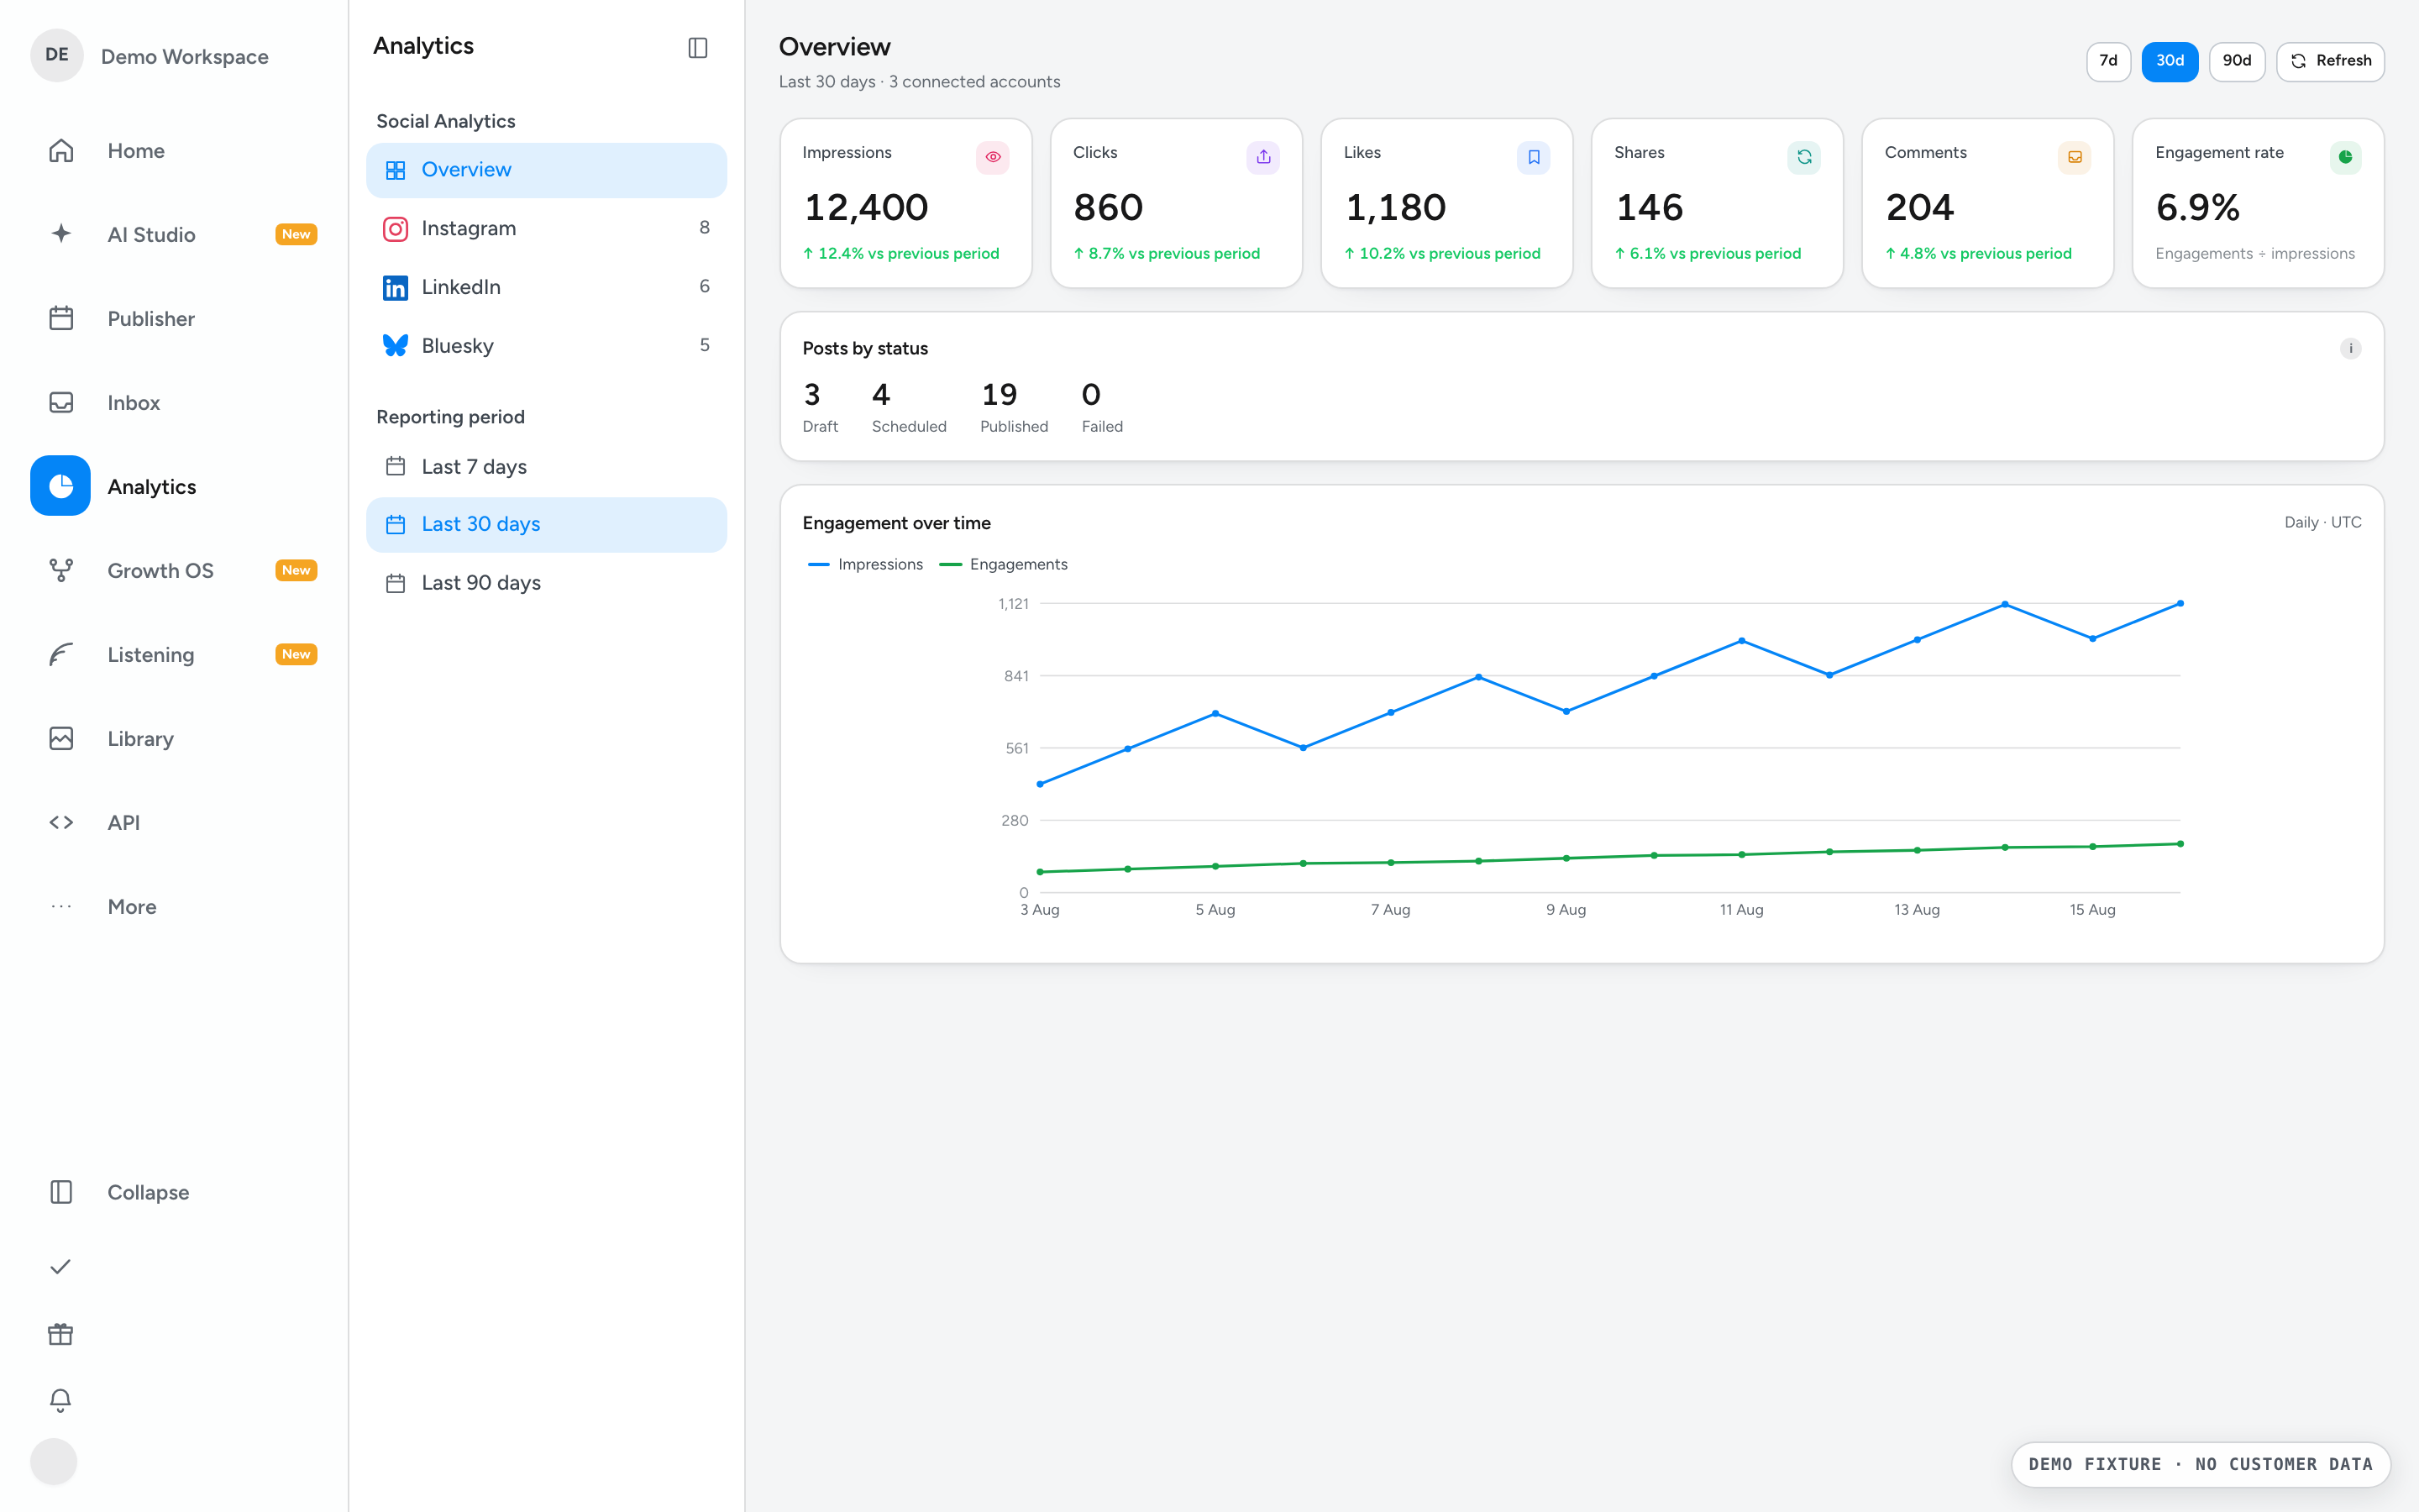Screen dimensions: 2419x1512
Task: Click the gift icon in sidebar
Action: [60, 1334]
